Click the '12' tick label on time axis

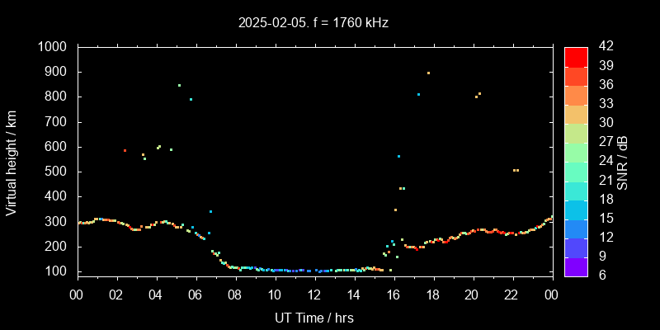pyautogui.click(x=314, y=295)
